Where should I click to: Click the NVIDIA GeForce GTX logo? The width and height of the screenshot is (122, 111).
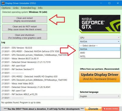coord(99,24)
